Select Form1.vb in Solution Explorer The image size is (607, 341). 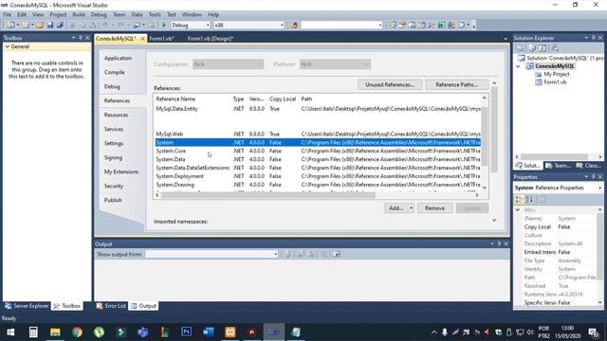point(555,82)
